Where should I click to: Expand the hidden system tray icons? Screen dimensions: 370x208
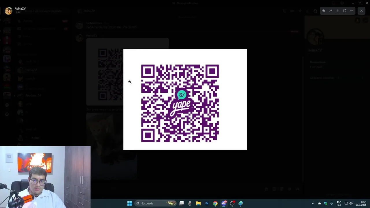[313, 203]
